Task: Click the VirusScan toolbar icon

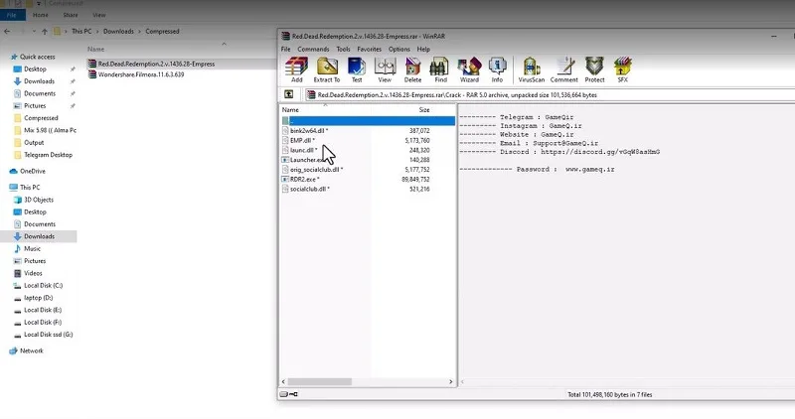Action: click(532, 70)
